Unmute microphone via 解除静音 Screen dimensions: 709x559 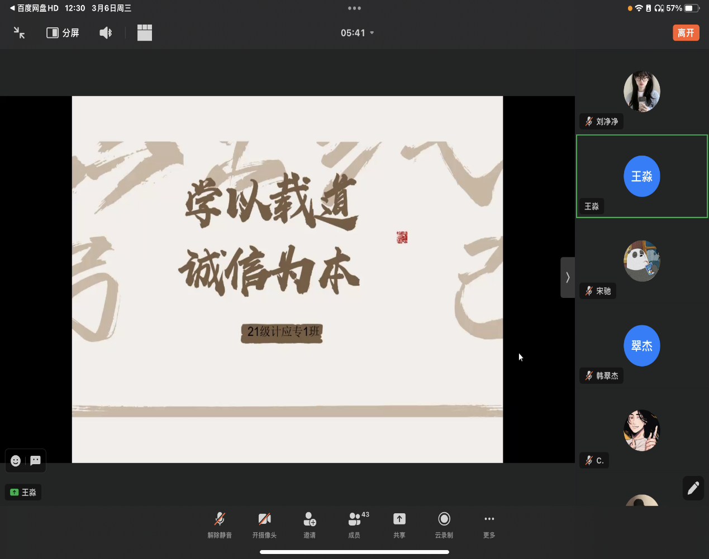(x=220, y=525)
